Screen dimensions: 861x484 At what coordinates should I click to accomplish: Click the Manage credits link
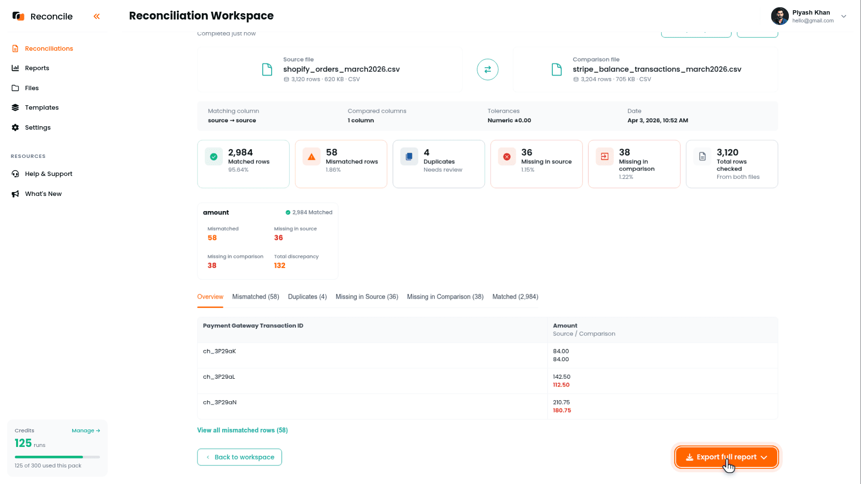[86, 430]
